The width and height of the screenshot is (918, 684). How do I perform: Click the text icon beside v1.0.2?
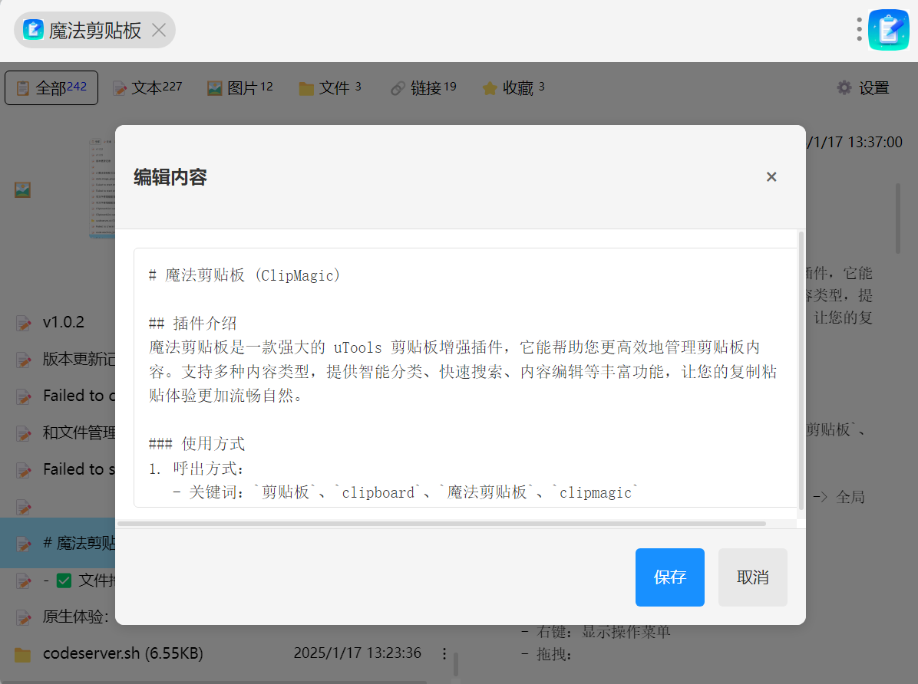coord(24,323)
